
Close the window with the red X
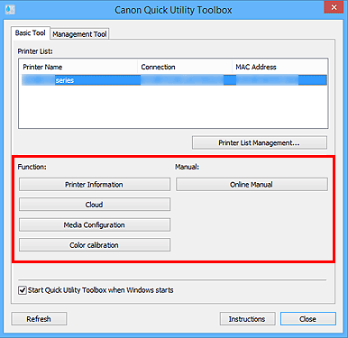tap(334, 7)
